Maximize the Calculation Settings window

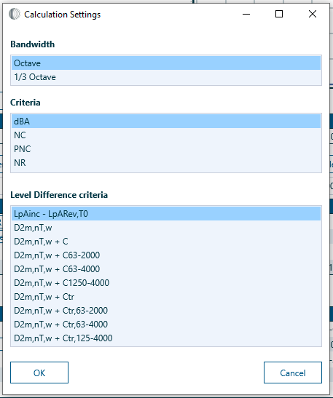click(279, 14)
